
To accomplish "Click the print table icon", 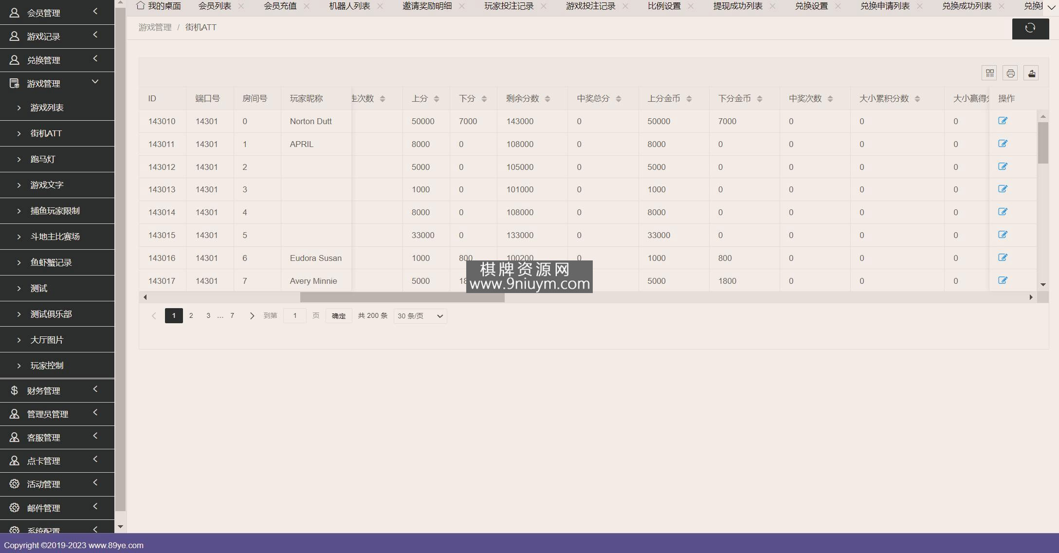I will pos(1010,73).
